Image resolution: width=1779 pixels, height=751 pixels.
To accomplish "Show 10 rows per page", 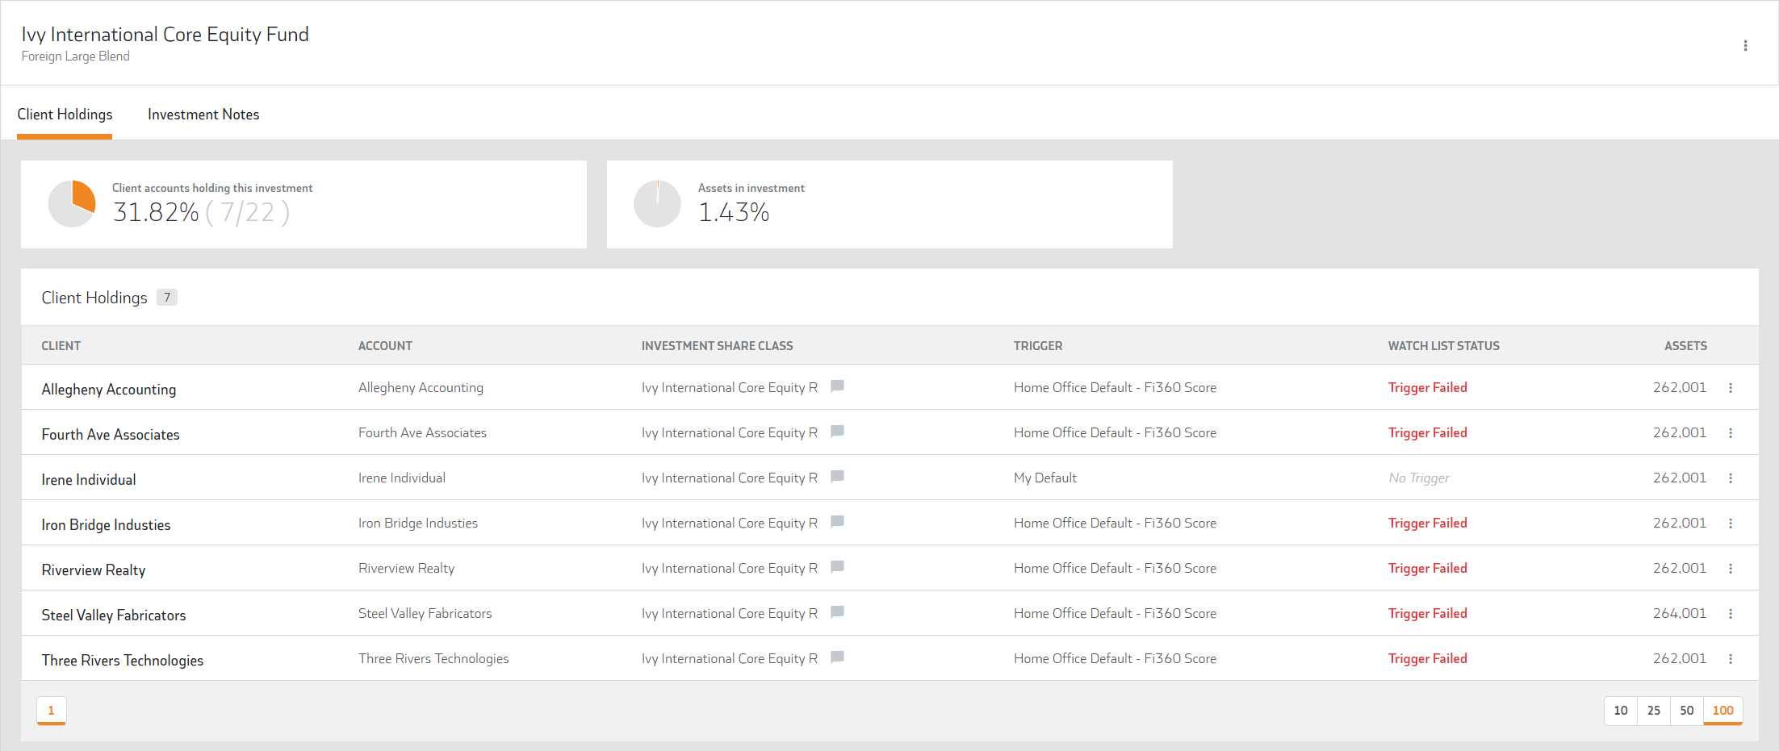I will click(x=1620, y=711).
